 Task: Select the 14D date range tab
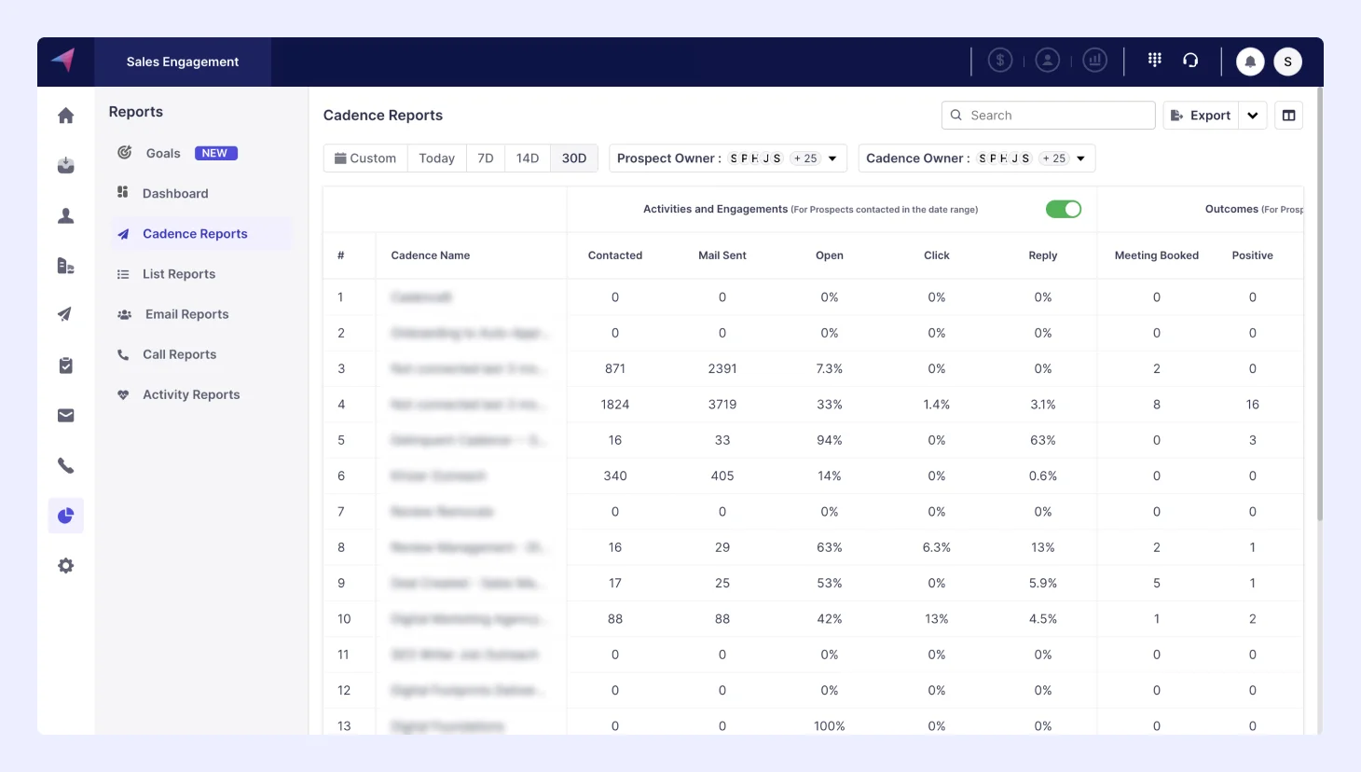point(528,159)
